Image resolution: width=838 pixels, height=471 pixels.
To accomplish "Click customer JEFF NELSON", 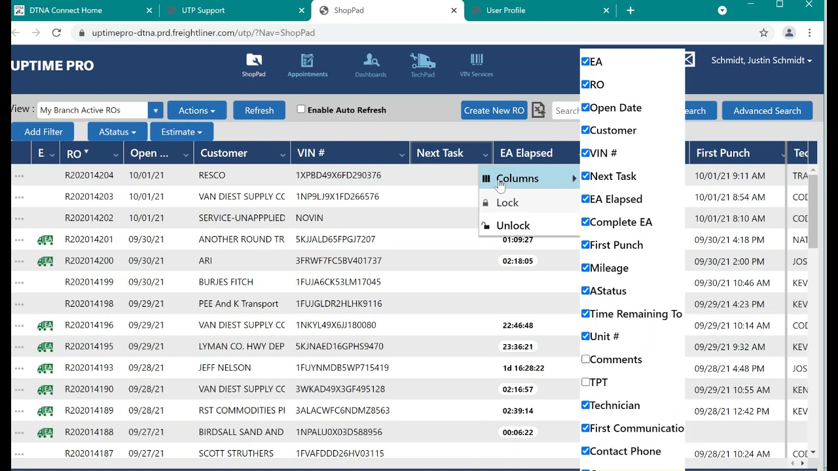I will [x=225, y=368].
